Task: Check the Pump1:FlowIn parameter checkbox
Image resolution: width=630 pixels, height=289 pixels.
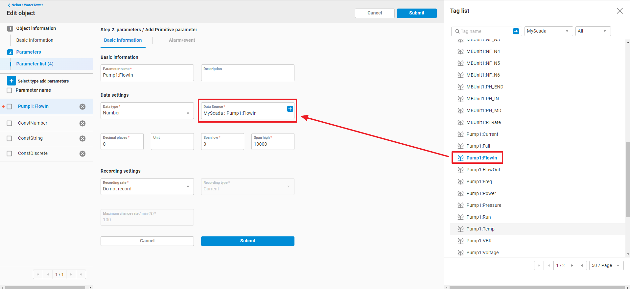Action: coord(10,107)
